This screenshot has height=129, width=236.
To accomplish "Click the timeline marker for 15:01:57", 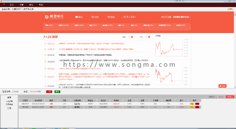I will (45, 77).
